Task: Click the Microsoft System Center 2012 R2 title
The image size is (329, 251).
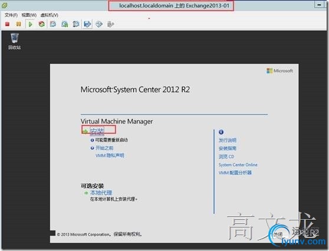Action: pyautogui.click(x=135, y=90)
